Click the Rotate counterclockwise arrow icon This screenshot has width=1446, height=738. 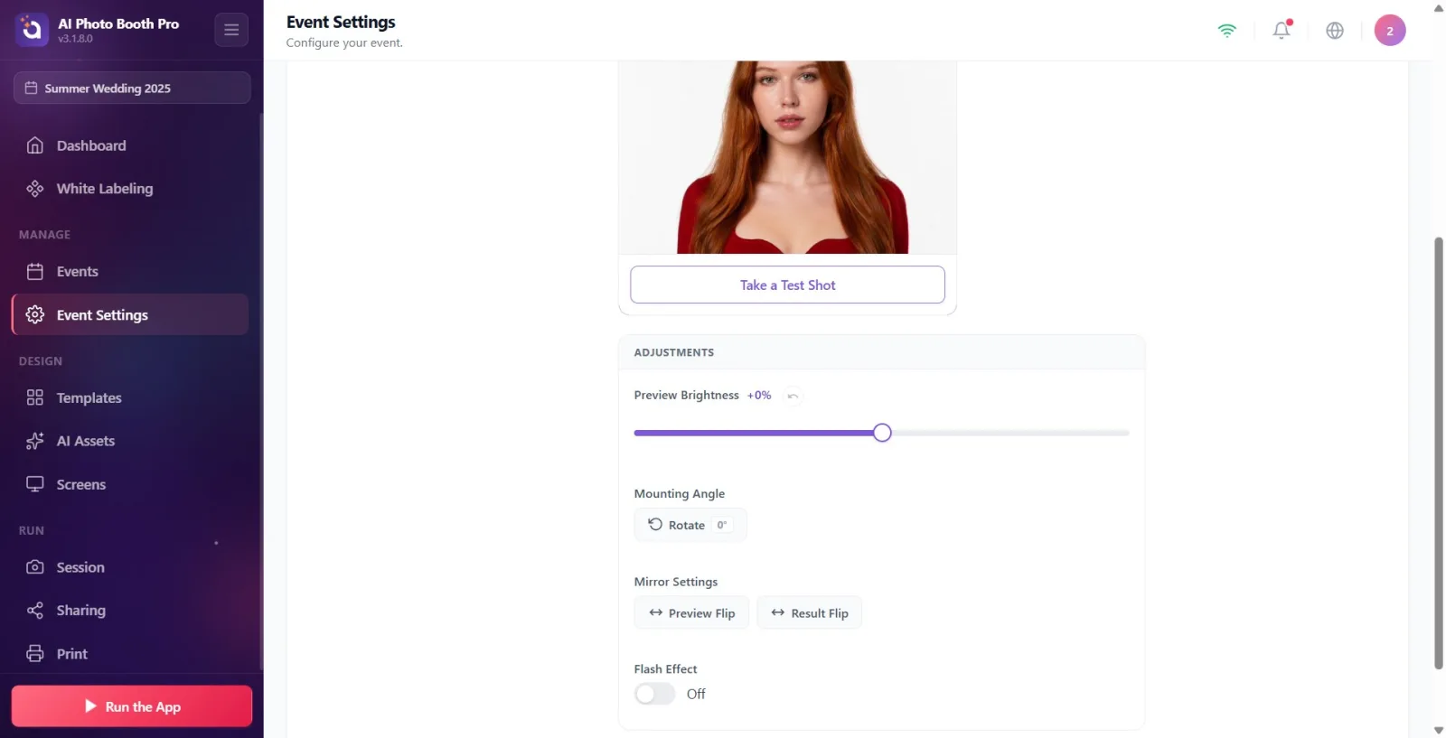(x=655, y=524)
